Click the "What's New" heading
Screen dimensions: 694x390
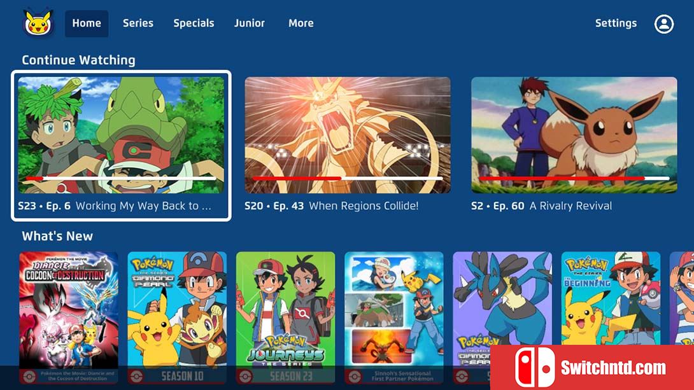[57, 236]
